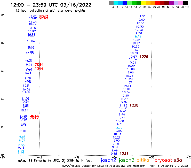
Task: Click the lavender swatch in the color scale
Action: (176, 3)
